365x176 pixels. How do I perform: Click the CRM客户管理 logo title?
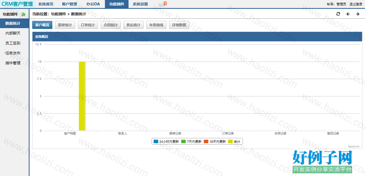point(17,4)
